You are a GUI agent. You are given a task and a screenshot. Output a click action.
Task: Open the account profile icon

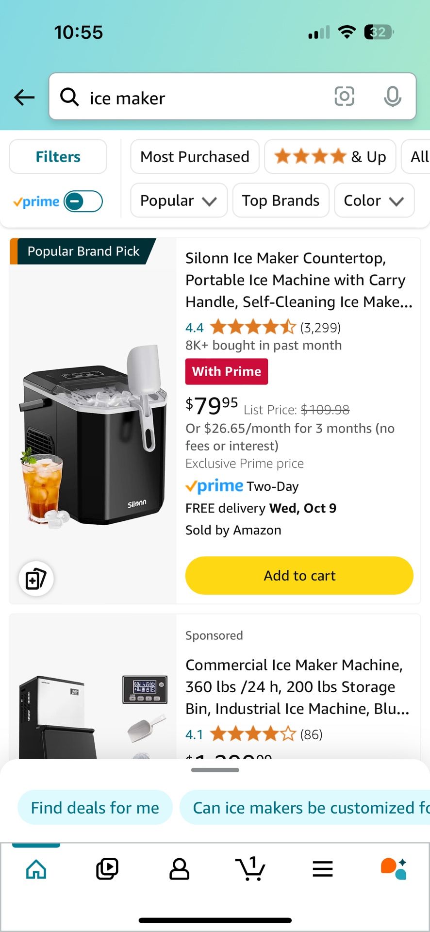(179, 868)
